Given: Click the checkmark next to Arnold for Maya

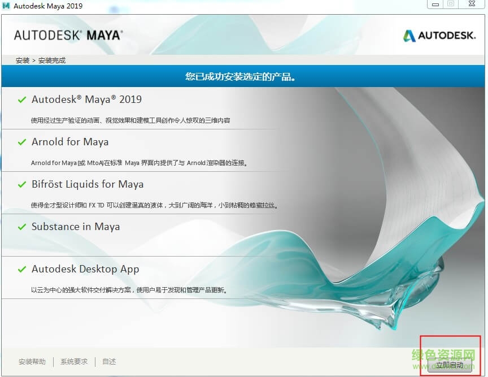Looking at the screenshot, I should coord(22,142).
